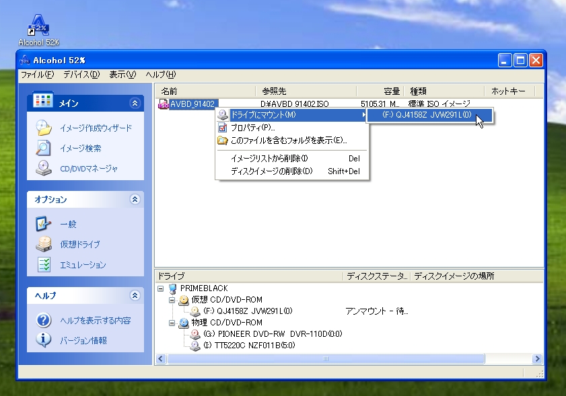Viewport: 566px width, 396px height.
Task: Click the ディスクイメージの場所 column header
Action: [476, 276]
